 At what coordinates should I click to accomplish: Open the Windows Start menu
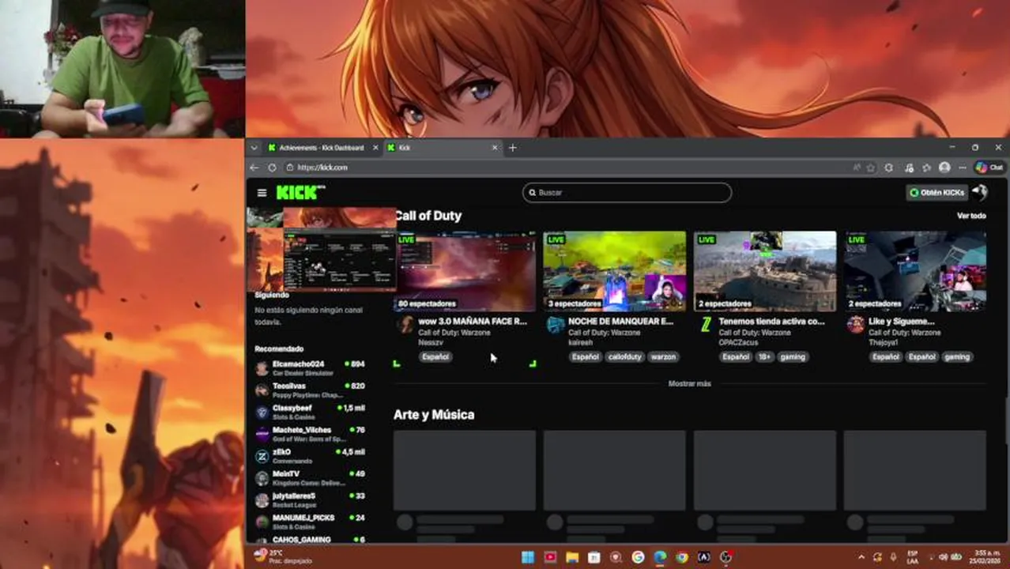527,557
